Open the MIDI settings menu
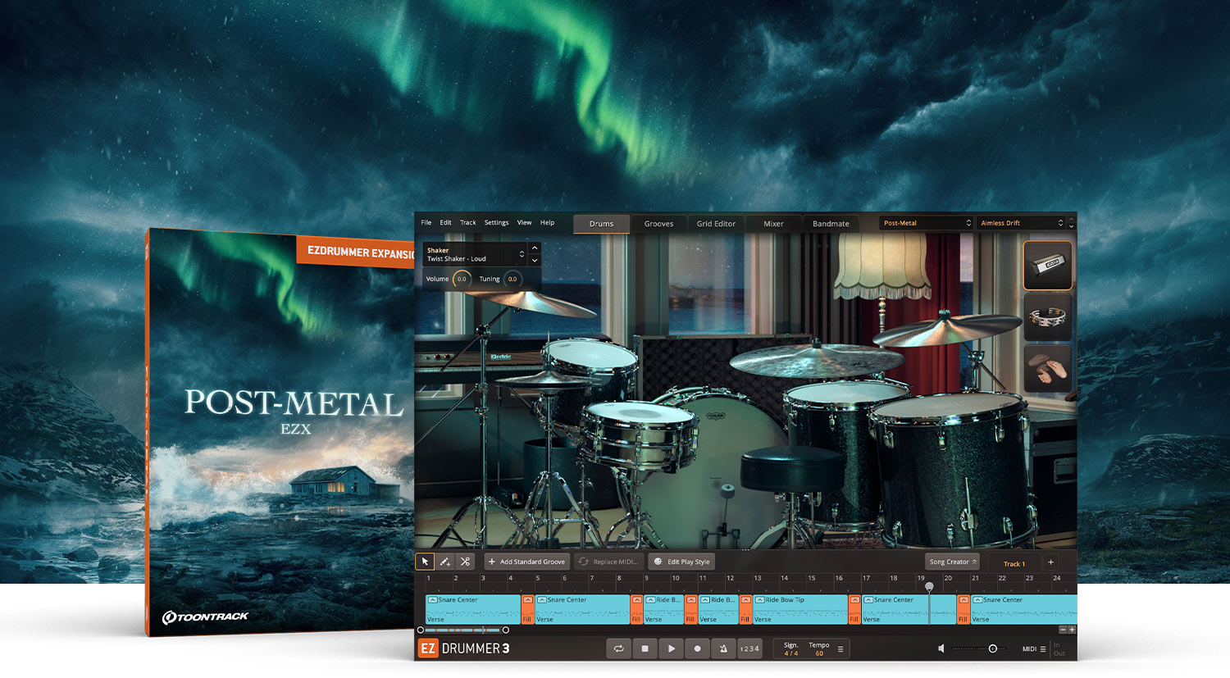The image size is (1230, 678). coord(1034,649)
